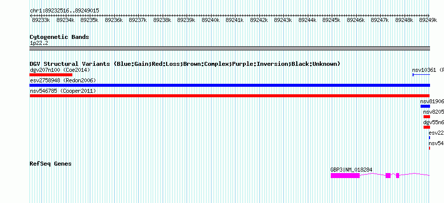This screenshot has height=203, width=444.
Task: Click the 89234k ruler tick label
Action: coord(65,20)
